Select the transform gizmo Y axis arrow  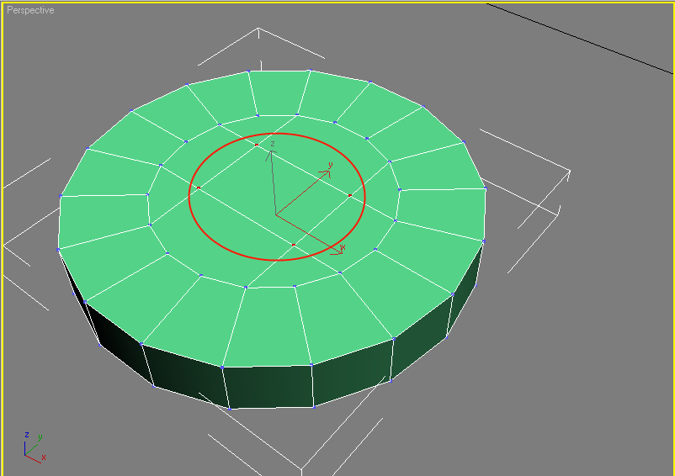click(304, 191)
